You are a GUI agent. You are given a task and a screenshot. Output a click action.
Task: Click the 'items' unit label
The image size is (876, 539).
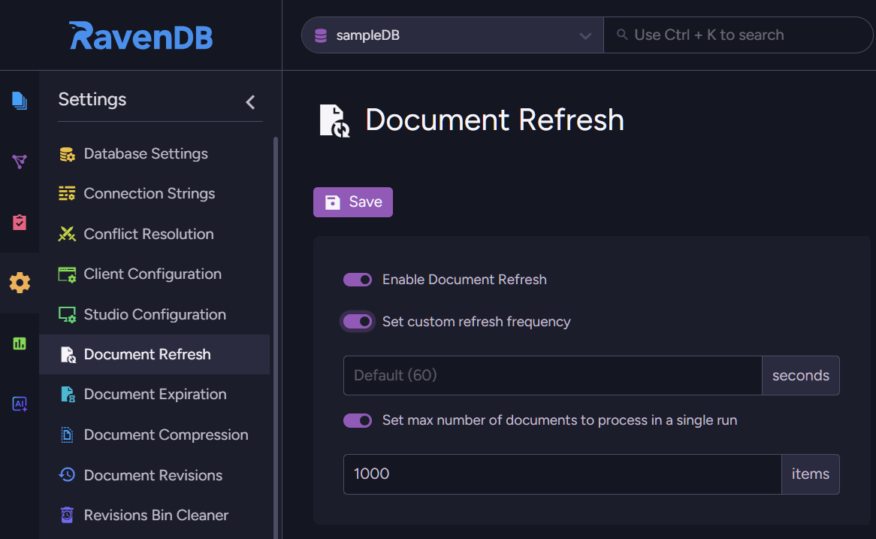coord(810,474)
